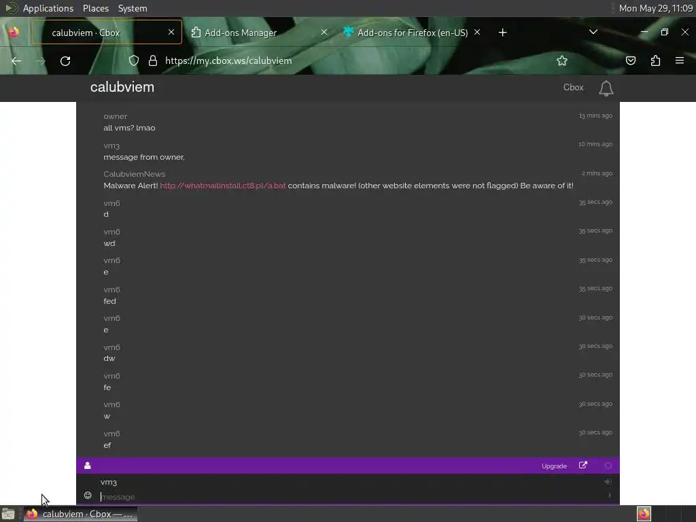Open the user profile icon in purple bar
This screenshot has height=522, width=696.
[88, 465]
